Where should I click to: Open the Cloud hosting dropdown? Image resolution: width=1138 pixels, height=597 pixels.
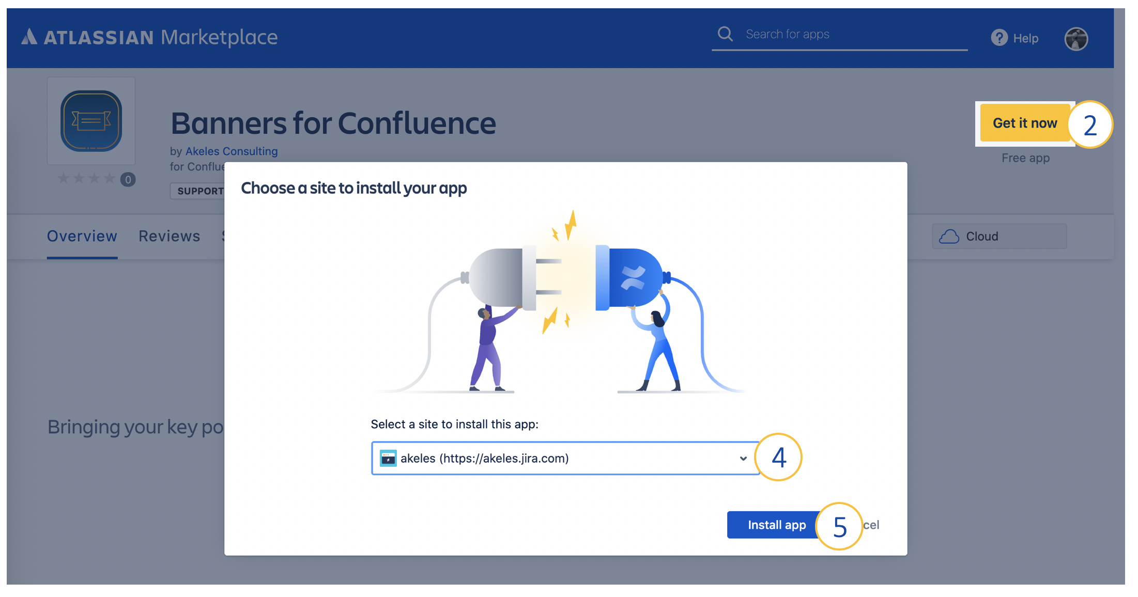point(998,237)
